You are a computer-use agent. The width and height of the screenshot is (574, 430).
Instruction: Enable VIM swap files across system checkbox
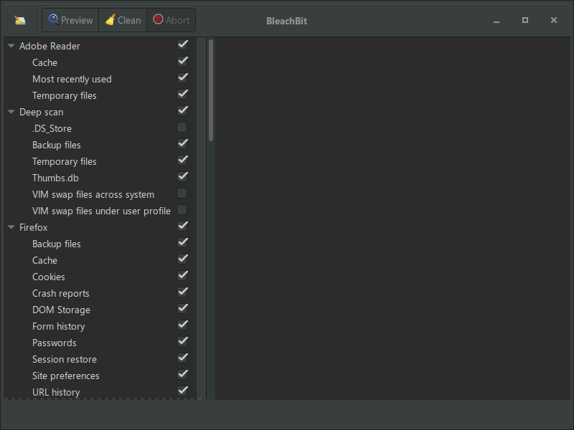point(182,193)
